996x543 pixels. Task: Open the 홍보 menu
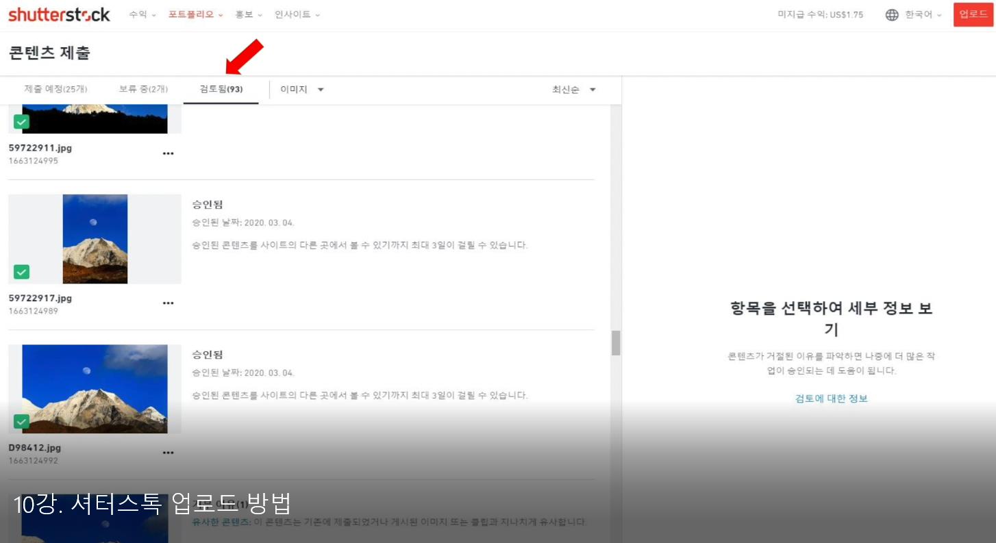[249, 14]
